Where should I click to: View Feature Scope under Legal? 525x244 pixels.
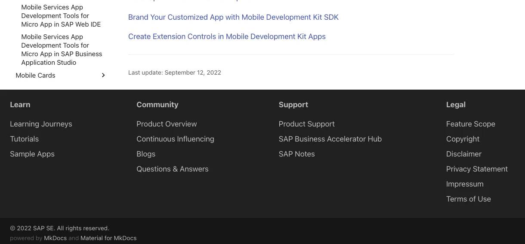(x=470, y=124)
